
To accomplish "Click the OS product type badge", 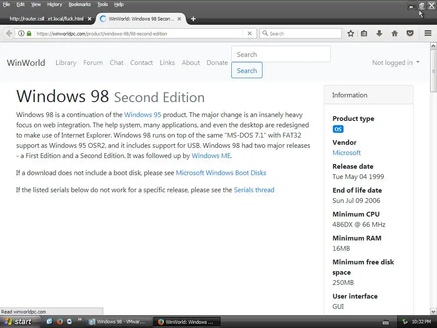I will tap(338, 129).
